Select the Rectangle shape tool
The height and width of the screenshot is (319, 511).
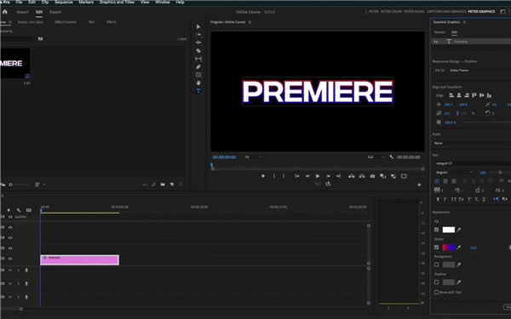point(198,75)
